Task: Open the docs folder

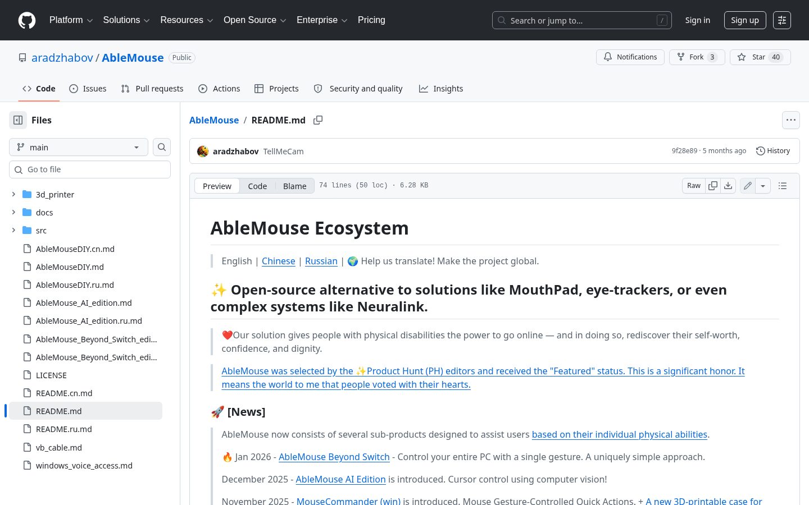Action: [x=44, y=213]
